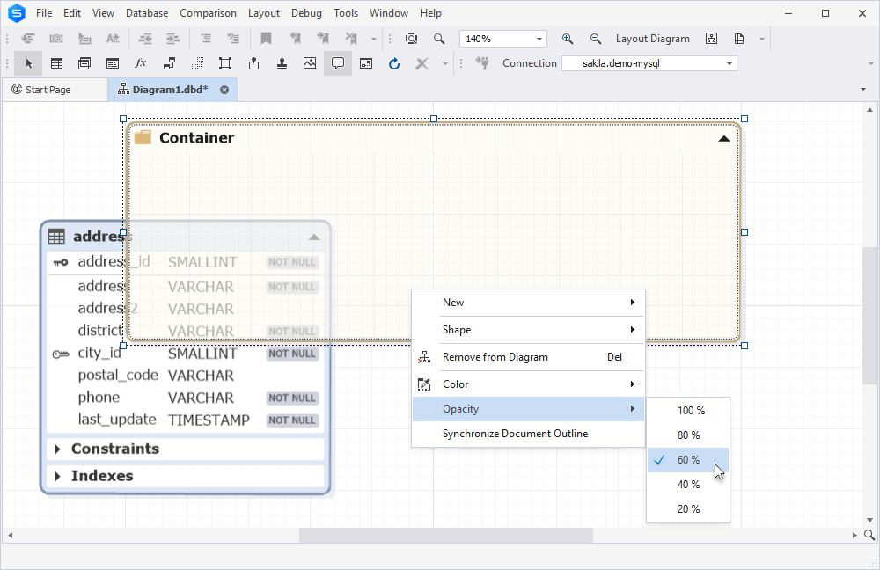Open the sakila.demo-mysql connection dropdown
880x570 pixels.
(x=729, y=63)
